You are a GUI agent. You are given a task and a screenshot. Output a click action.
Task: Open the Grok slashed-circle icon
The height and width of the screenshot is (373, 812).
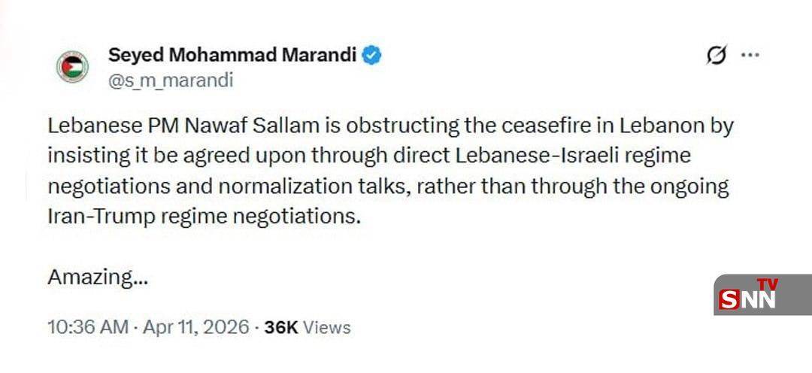tap(717, 56)
